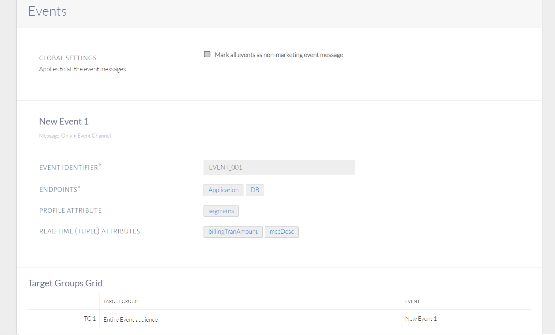Open New Event 1 in the grid
The width and height of the screenshot is (555, 335).
421,319
